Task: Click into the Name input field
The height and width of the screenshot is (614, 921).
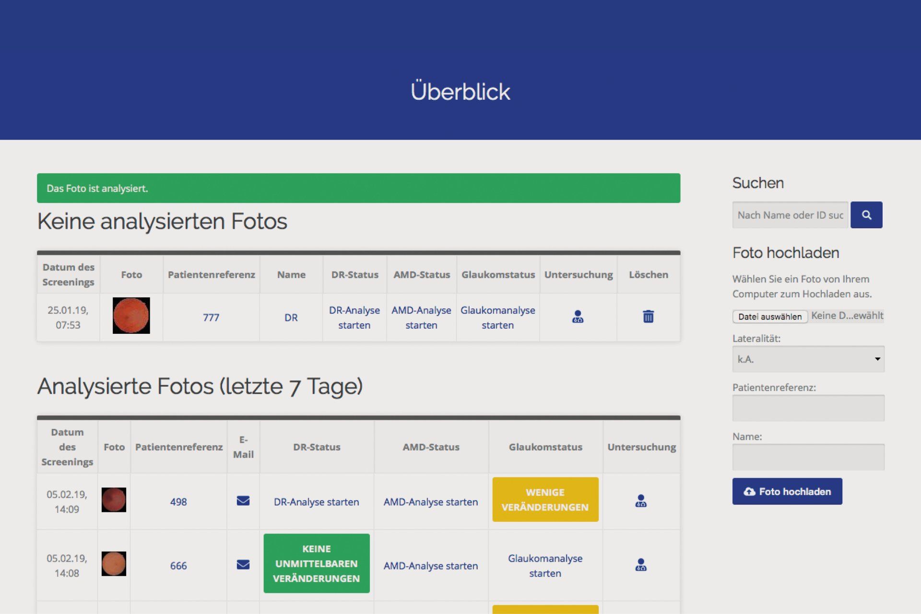Action: point(808,457)
